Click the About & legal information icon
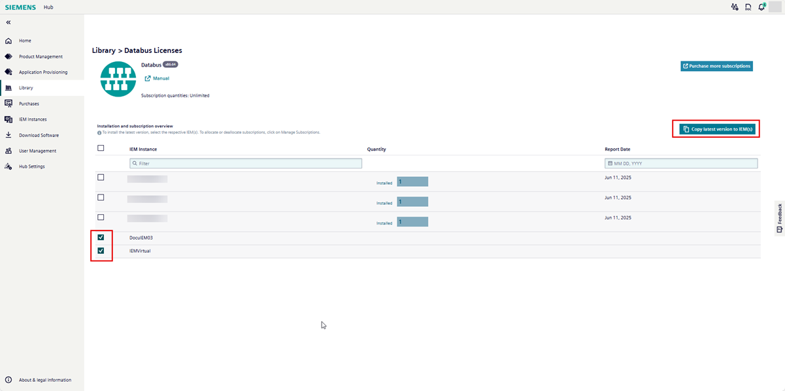Image resolution: width=785 pixels, height=391 pixels. pyautogui.click(x=8, y=380)
